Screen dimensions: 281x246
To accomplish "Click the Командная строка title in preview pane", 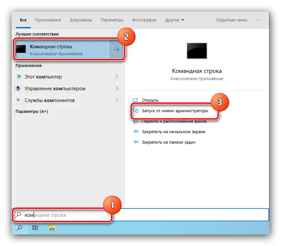I will click(x=197, y=71).
